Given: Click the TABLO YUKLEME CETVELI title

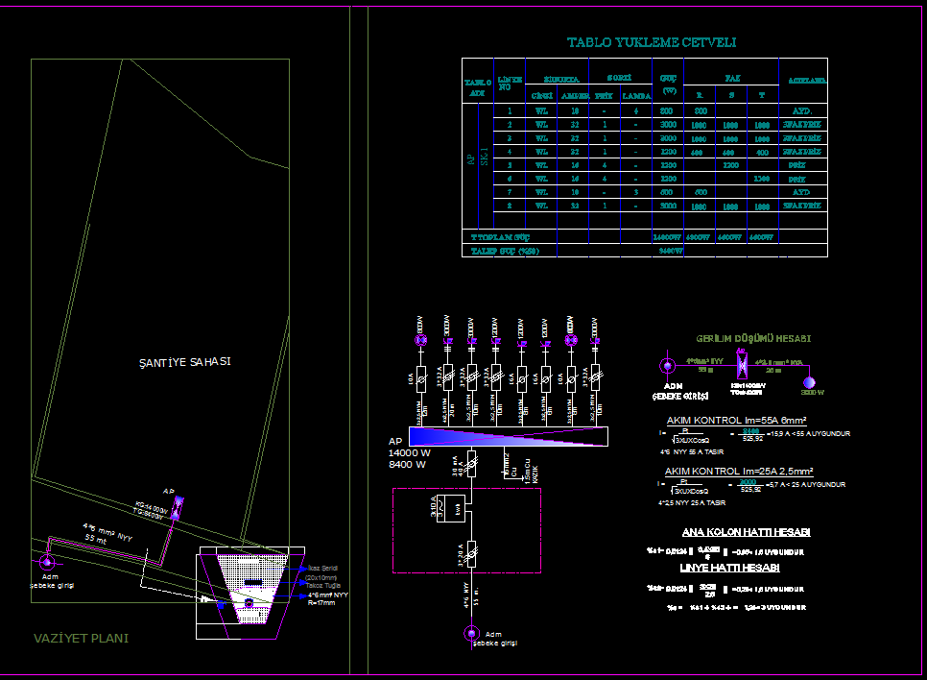Looking at the screenshot, I should (x=652, y=42).
